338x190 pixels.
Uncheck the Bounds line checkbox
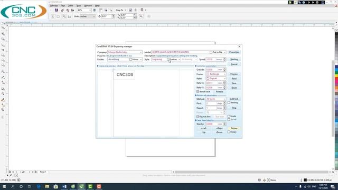[198, 117]
